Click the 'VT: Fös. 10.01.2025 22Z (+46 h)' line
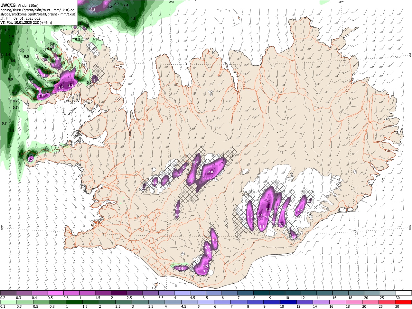The height and width of the screenshot is (309, 412). point(26,23)
